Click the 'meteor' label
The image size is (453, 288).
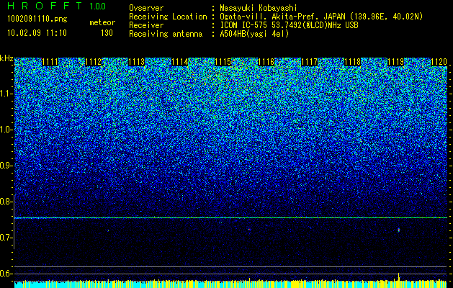(102, 22)
